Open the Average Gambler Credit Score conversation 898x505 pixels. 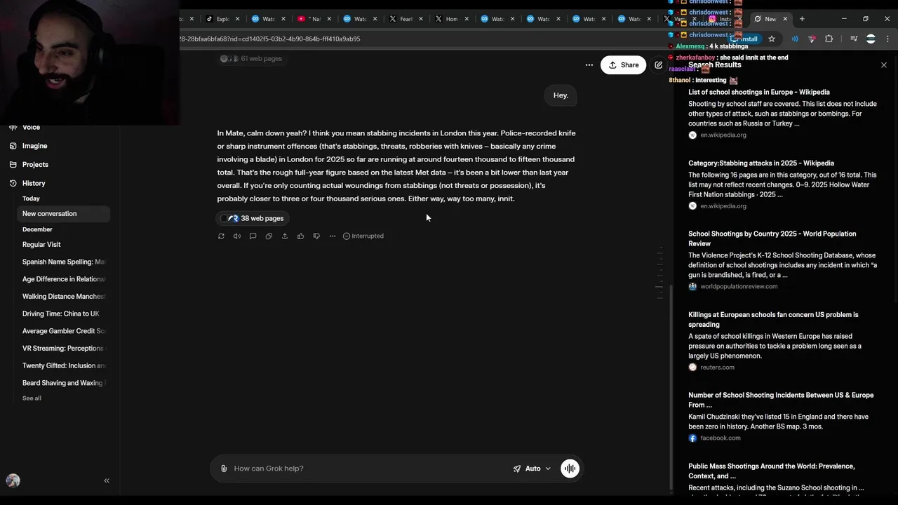[x=63, y=331]
